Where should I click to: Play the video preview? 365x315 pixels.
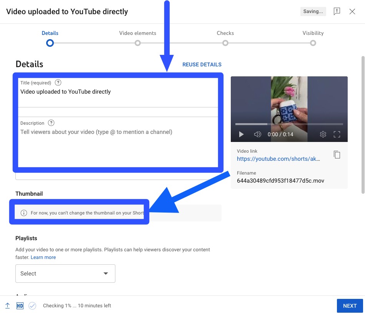pyautogui.click(x=242, y=134)
